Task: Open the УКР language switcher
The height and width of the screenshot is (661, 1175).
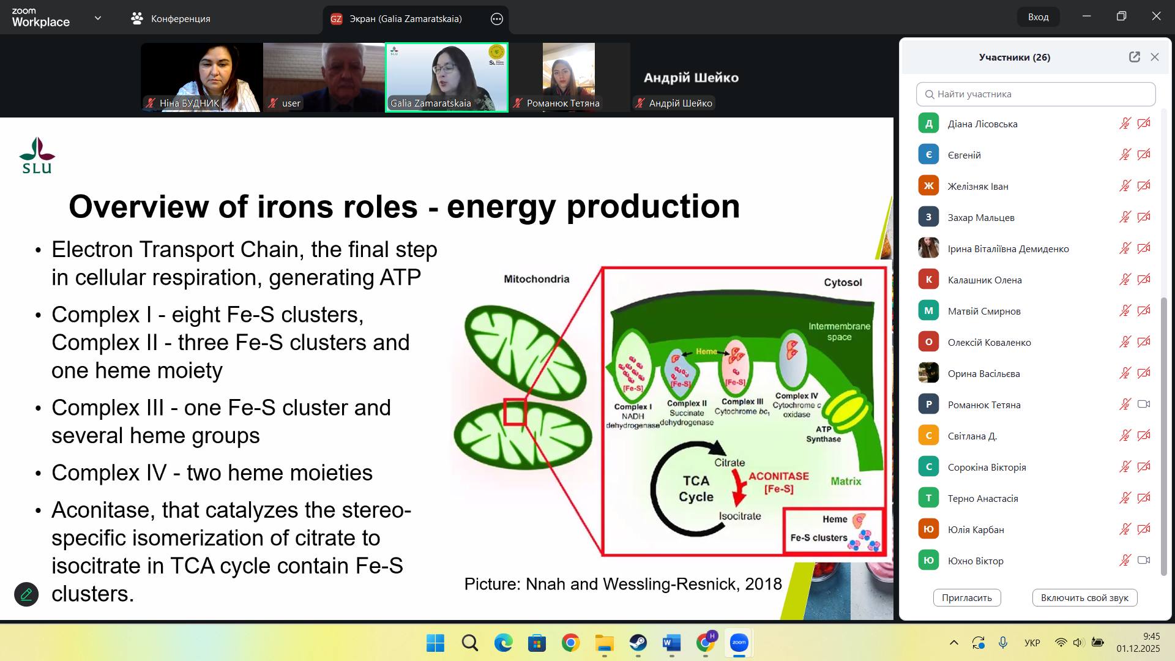Action: pyautogui.click(x=1032, y=643)
